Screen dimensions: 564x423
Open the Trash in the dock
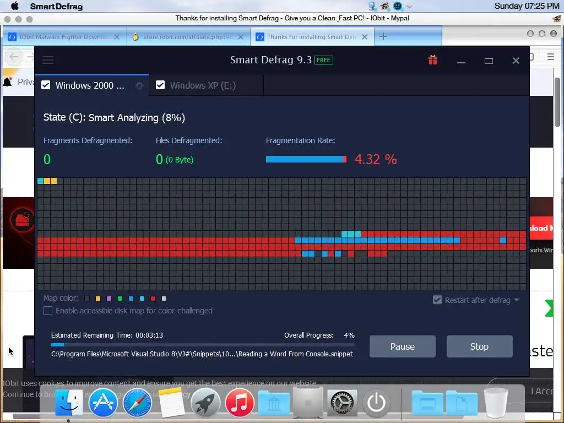point(496,403)
